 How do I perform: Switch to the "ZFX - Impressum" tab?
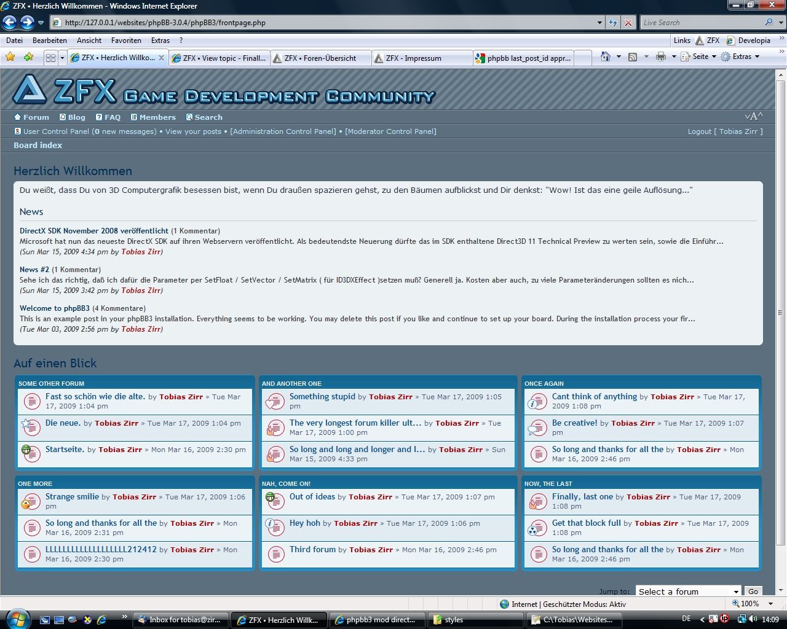click(x=414, y=58)
